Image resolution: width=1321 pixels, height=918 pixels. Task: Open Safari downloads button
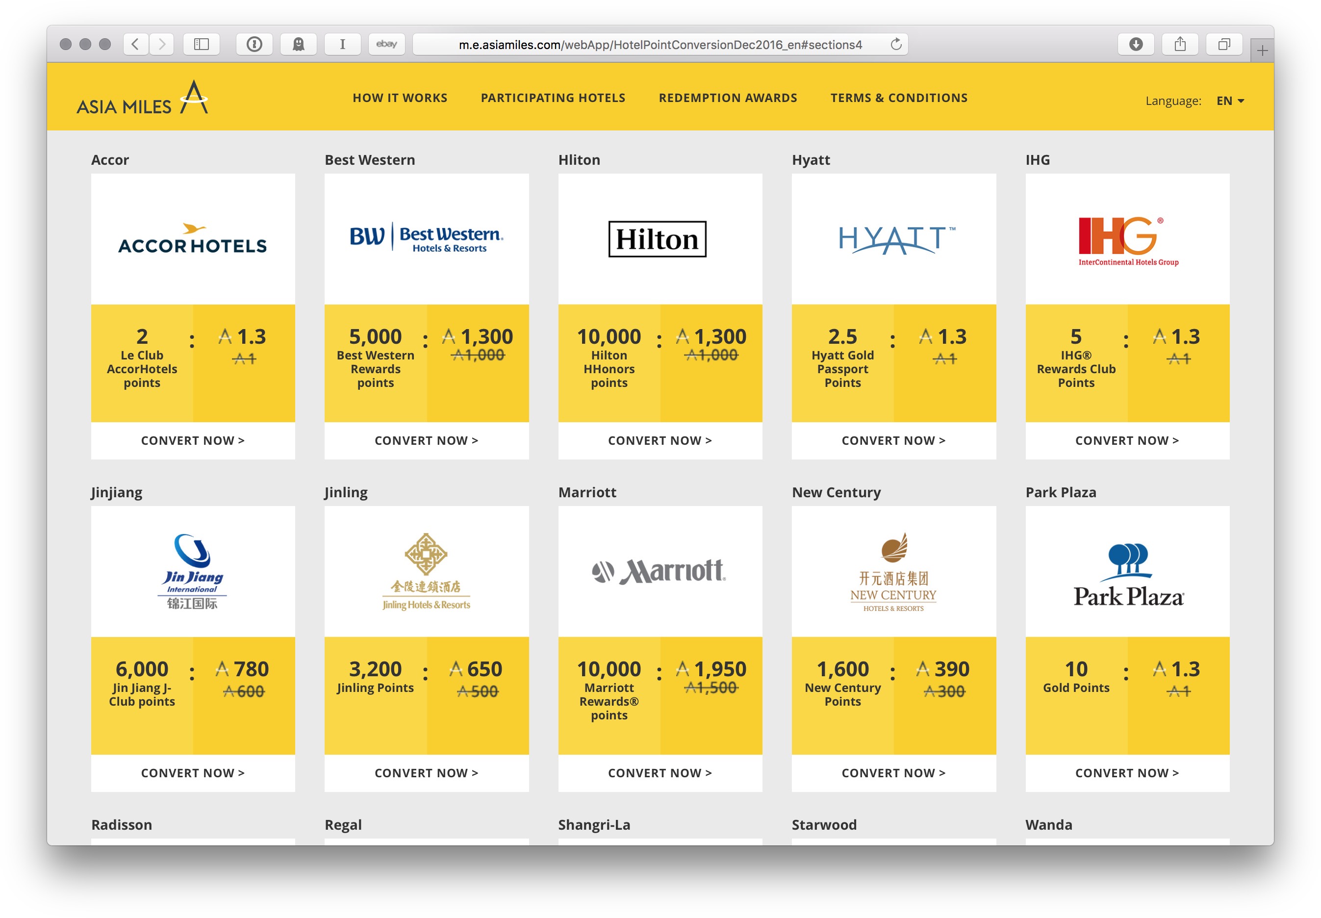click(1135, 44)
